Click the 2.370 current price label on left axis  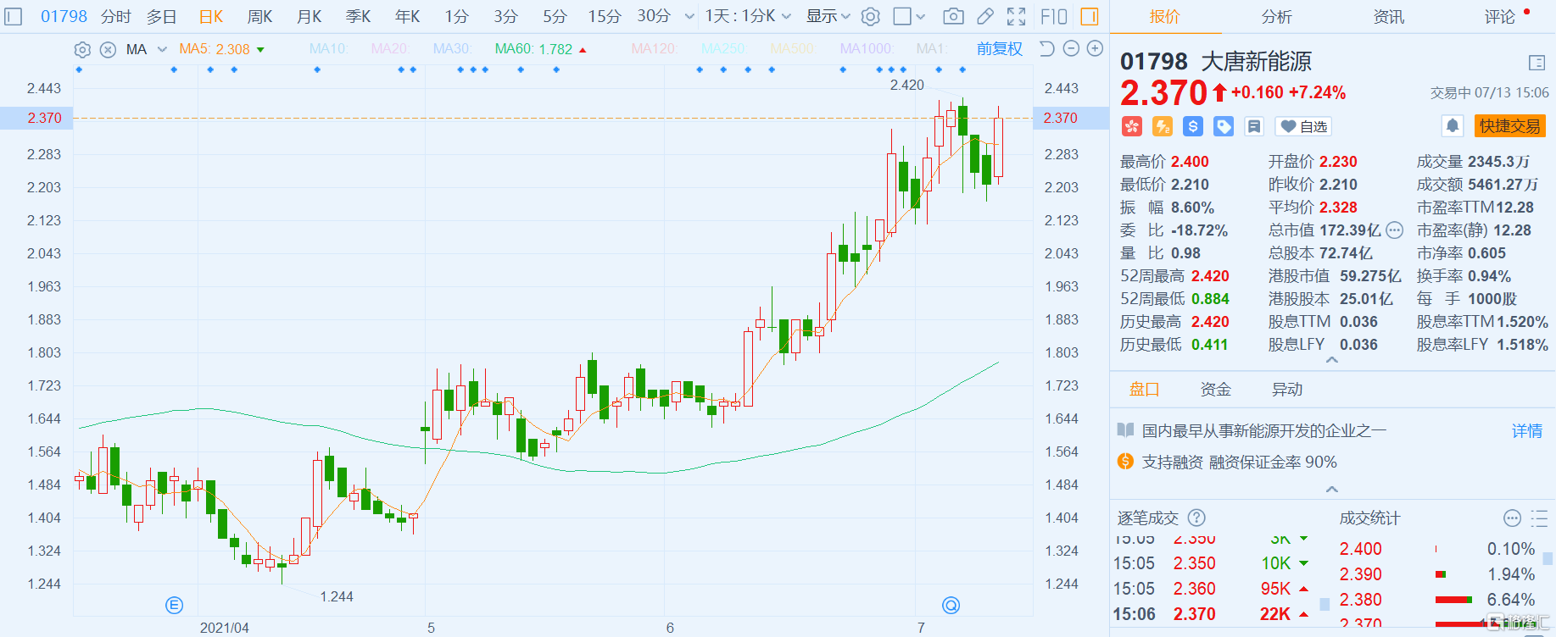click(x=44, y=118)
